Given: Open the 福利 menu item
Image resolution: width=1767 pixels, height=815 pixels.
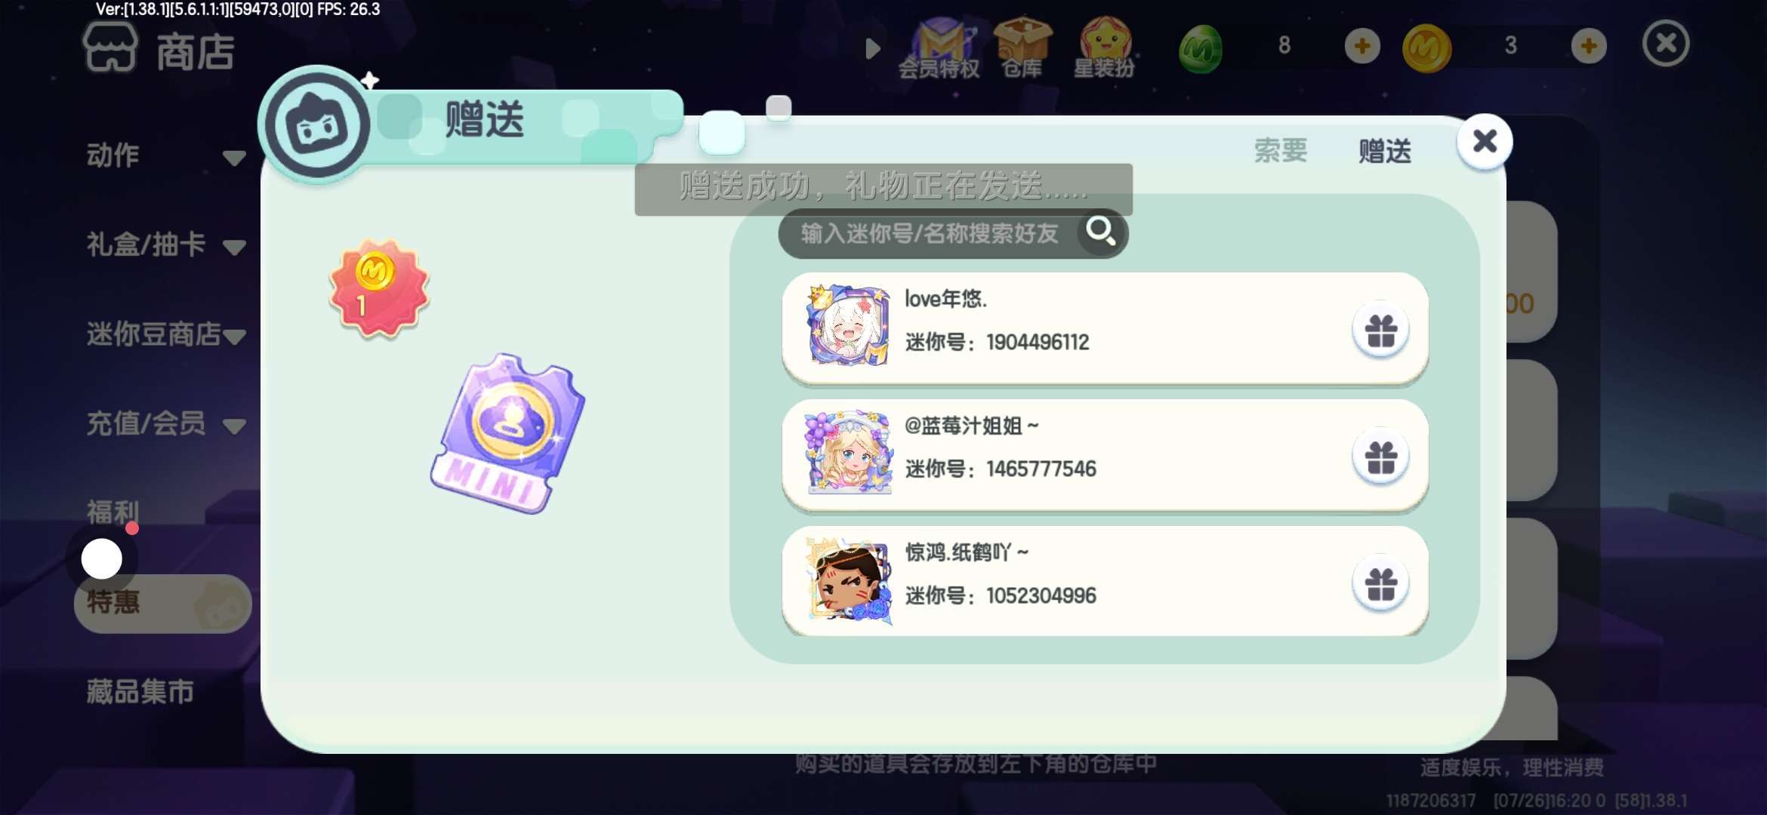Looking at the screenshot, I should tap(113, 512).
